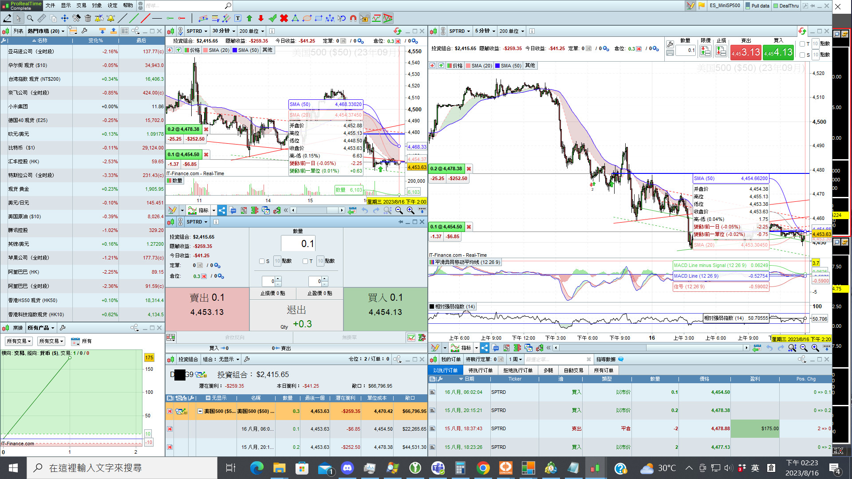Open the 组合: 无显示 dropdown in portfolio panel
The image size is (852, 479).
[x=221, y=359]
